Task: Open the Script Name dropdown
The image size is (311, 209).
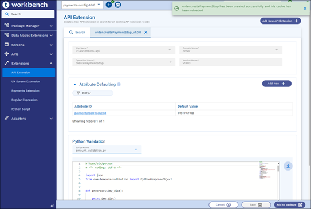Action: 107,149
